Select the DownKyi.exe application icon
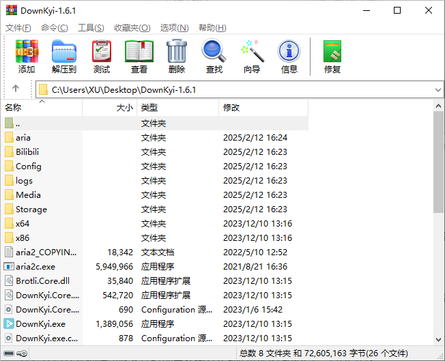The height and width of the screenshot is (361, 445). coord(9,324)
